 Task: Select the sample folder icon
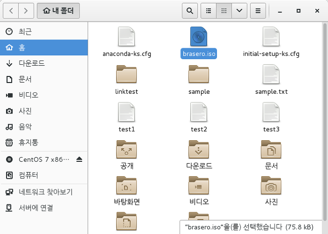click(x=199, y=74)
